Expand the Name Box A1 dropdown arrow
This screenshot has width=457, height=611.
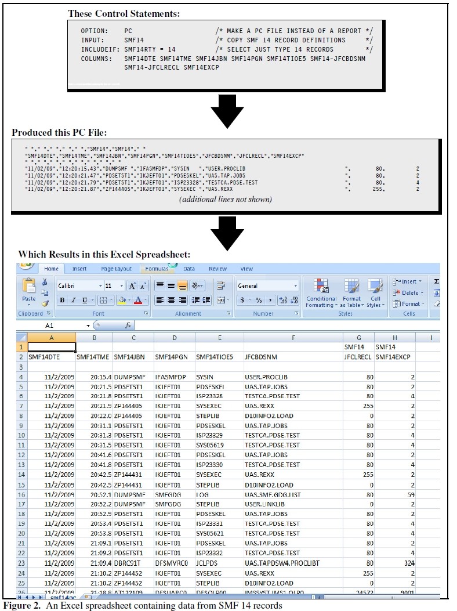click(x=88, y=326)
